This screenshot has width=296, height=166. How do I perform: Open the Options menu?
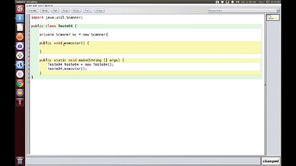49,6
